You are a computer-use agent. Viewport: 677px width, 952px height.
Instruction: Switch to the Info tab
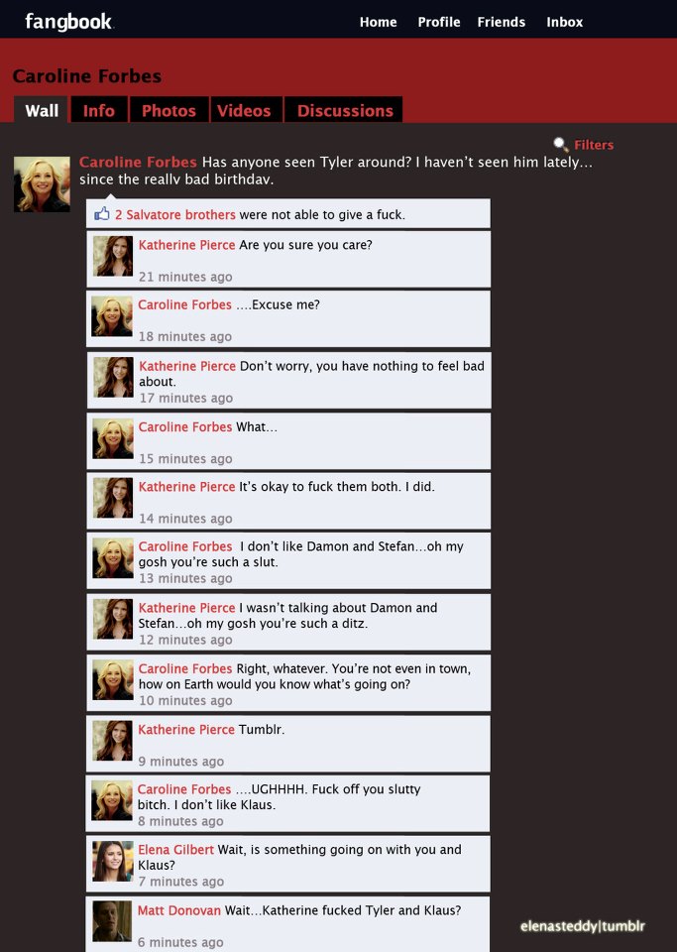tap(99, 110)
